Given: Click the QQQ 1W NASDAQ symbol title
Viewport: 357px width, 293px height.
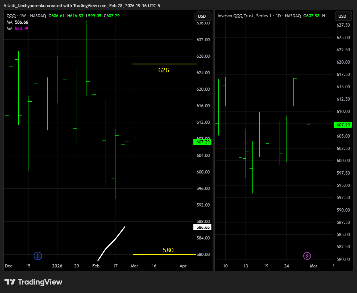Looking at the screenshot, I should pos(26,16).
